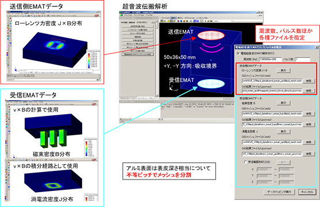Browse for send-side post.res result file
Screen dimensions: 320x207
[x=309, y=91]
